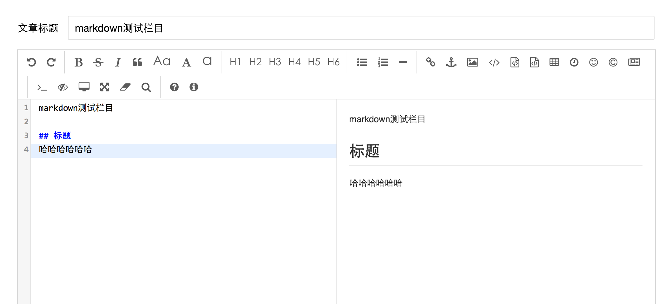Screen dimensions: 659x304
Task: Open the emoji picker
Action: pos(593,62)
